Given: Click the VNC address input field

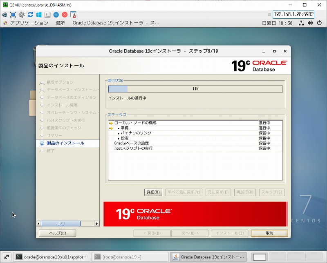Looking at the screenshot, I should click(x=293, y=14).
